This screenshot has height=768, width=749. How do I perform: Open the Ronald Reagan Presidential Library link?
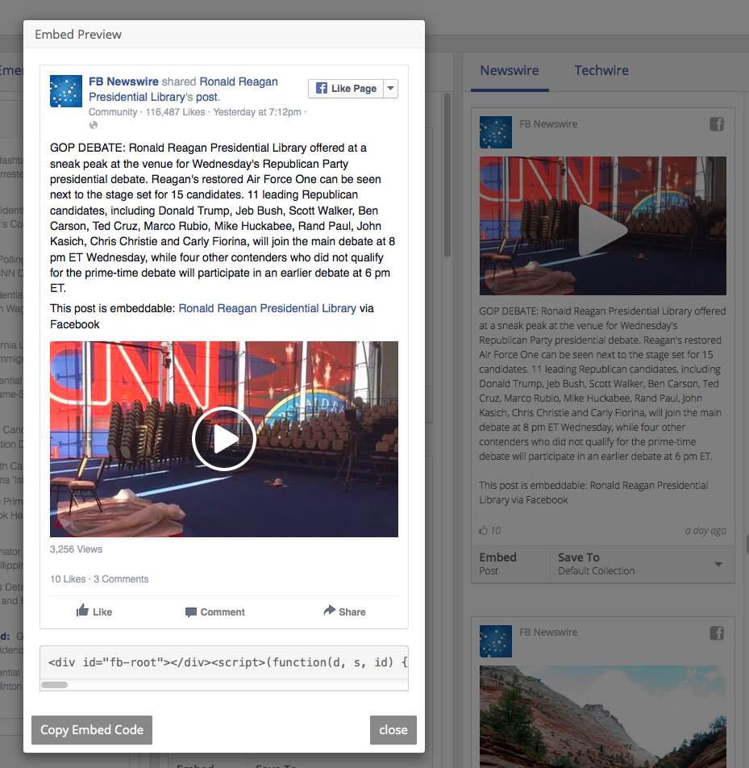[267, 308]
